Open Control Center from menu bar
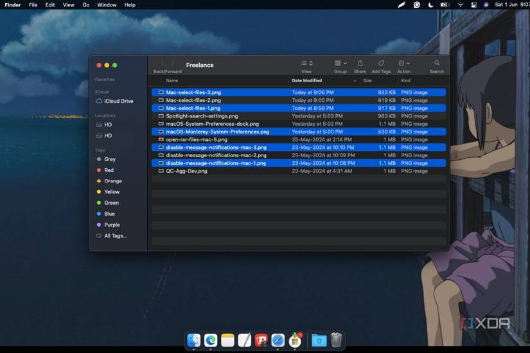Screen dimensions: 530x353 pos(473,4)
